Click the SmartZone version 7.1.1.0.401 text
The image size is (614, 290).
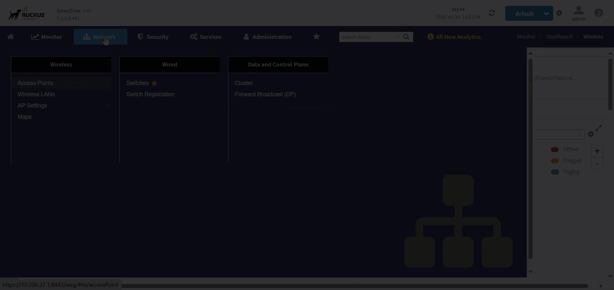pyautogui.click(x=68, y=18)
